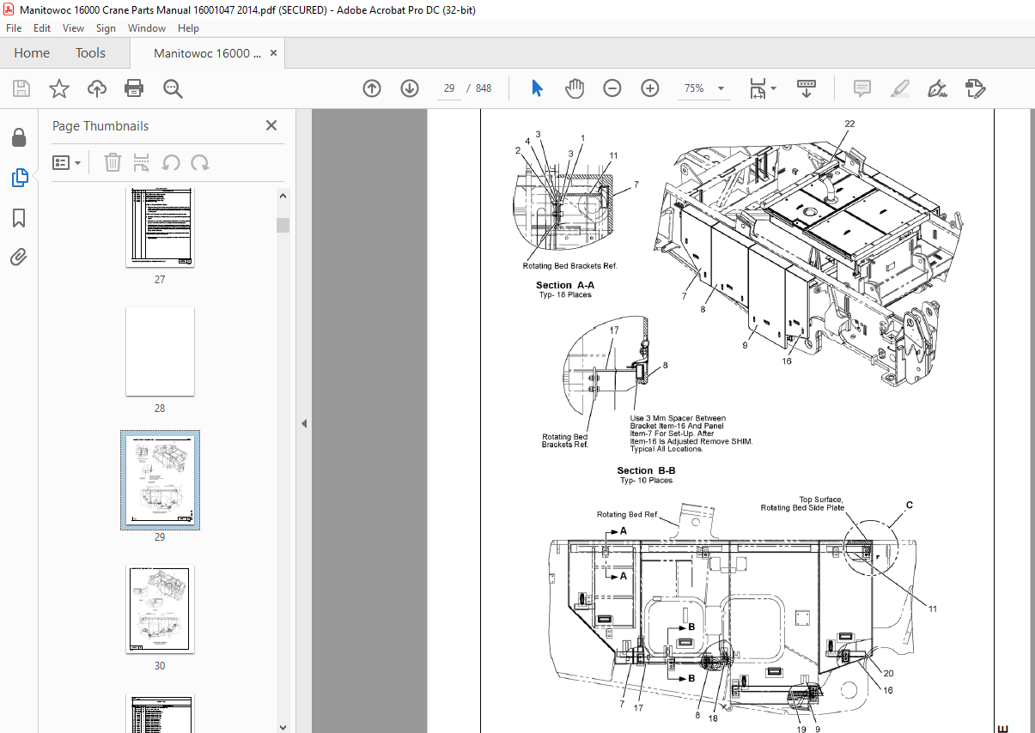Screen dimensions: 1035x733
Task: Open the Window menu
Action: point(147,28)
